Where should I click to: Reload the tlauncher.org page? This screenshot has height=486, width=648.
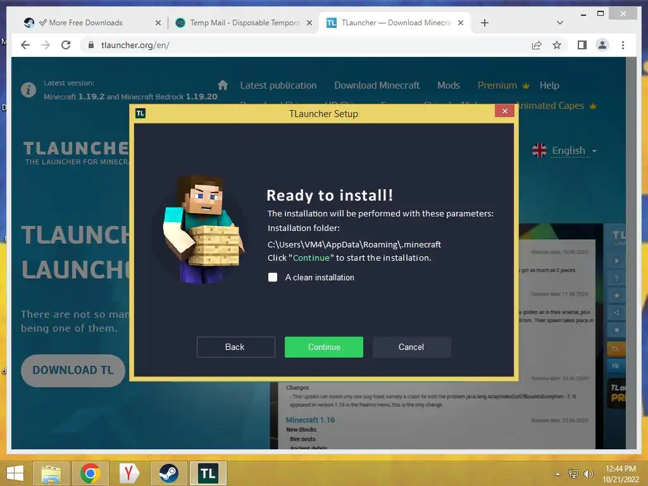(x=66, y=45)
